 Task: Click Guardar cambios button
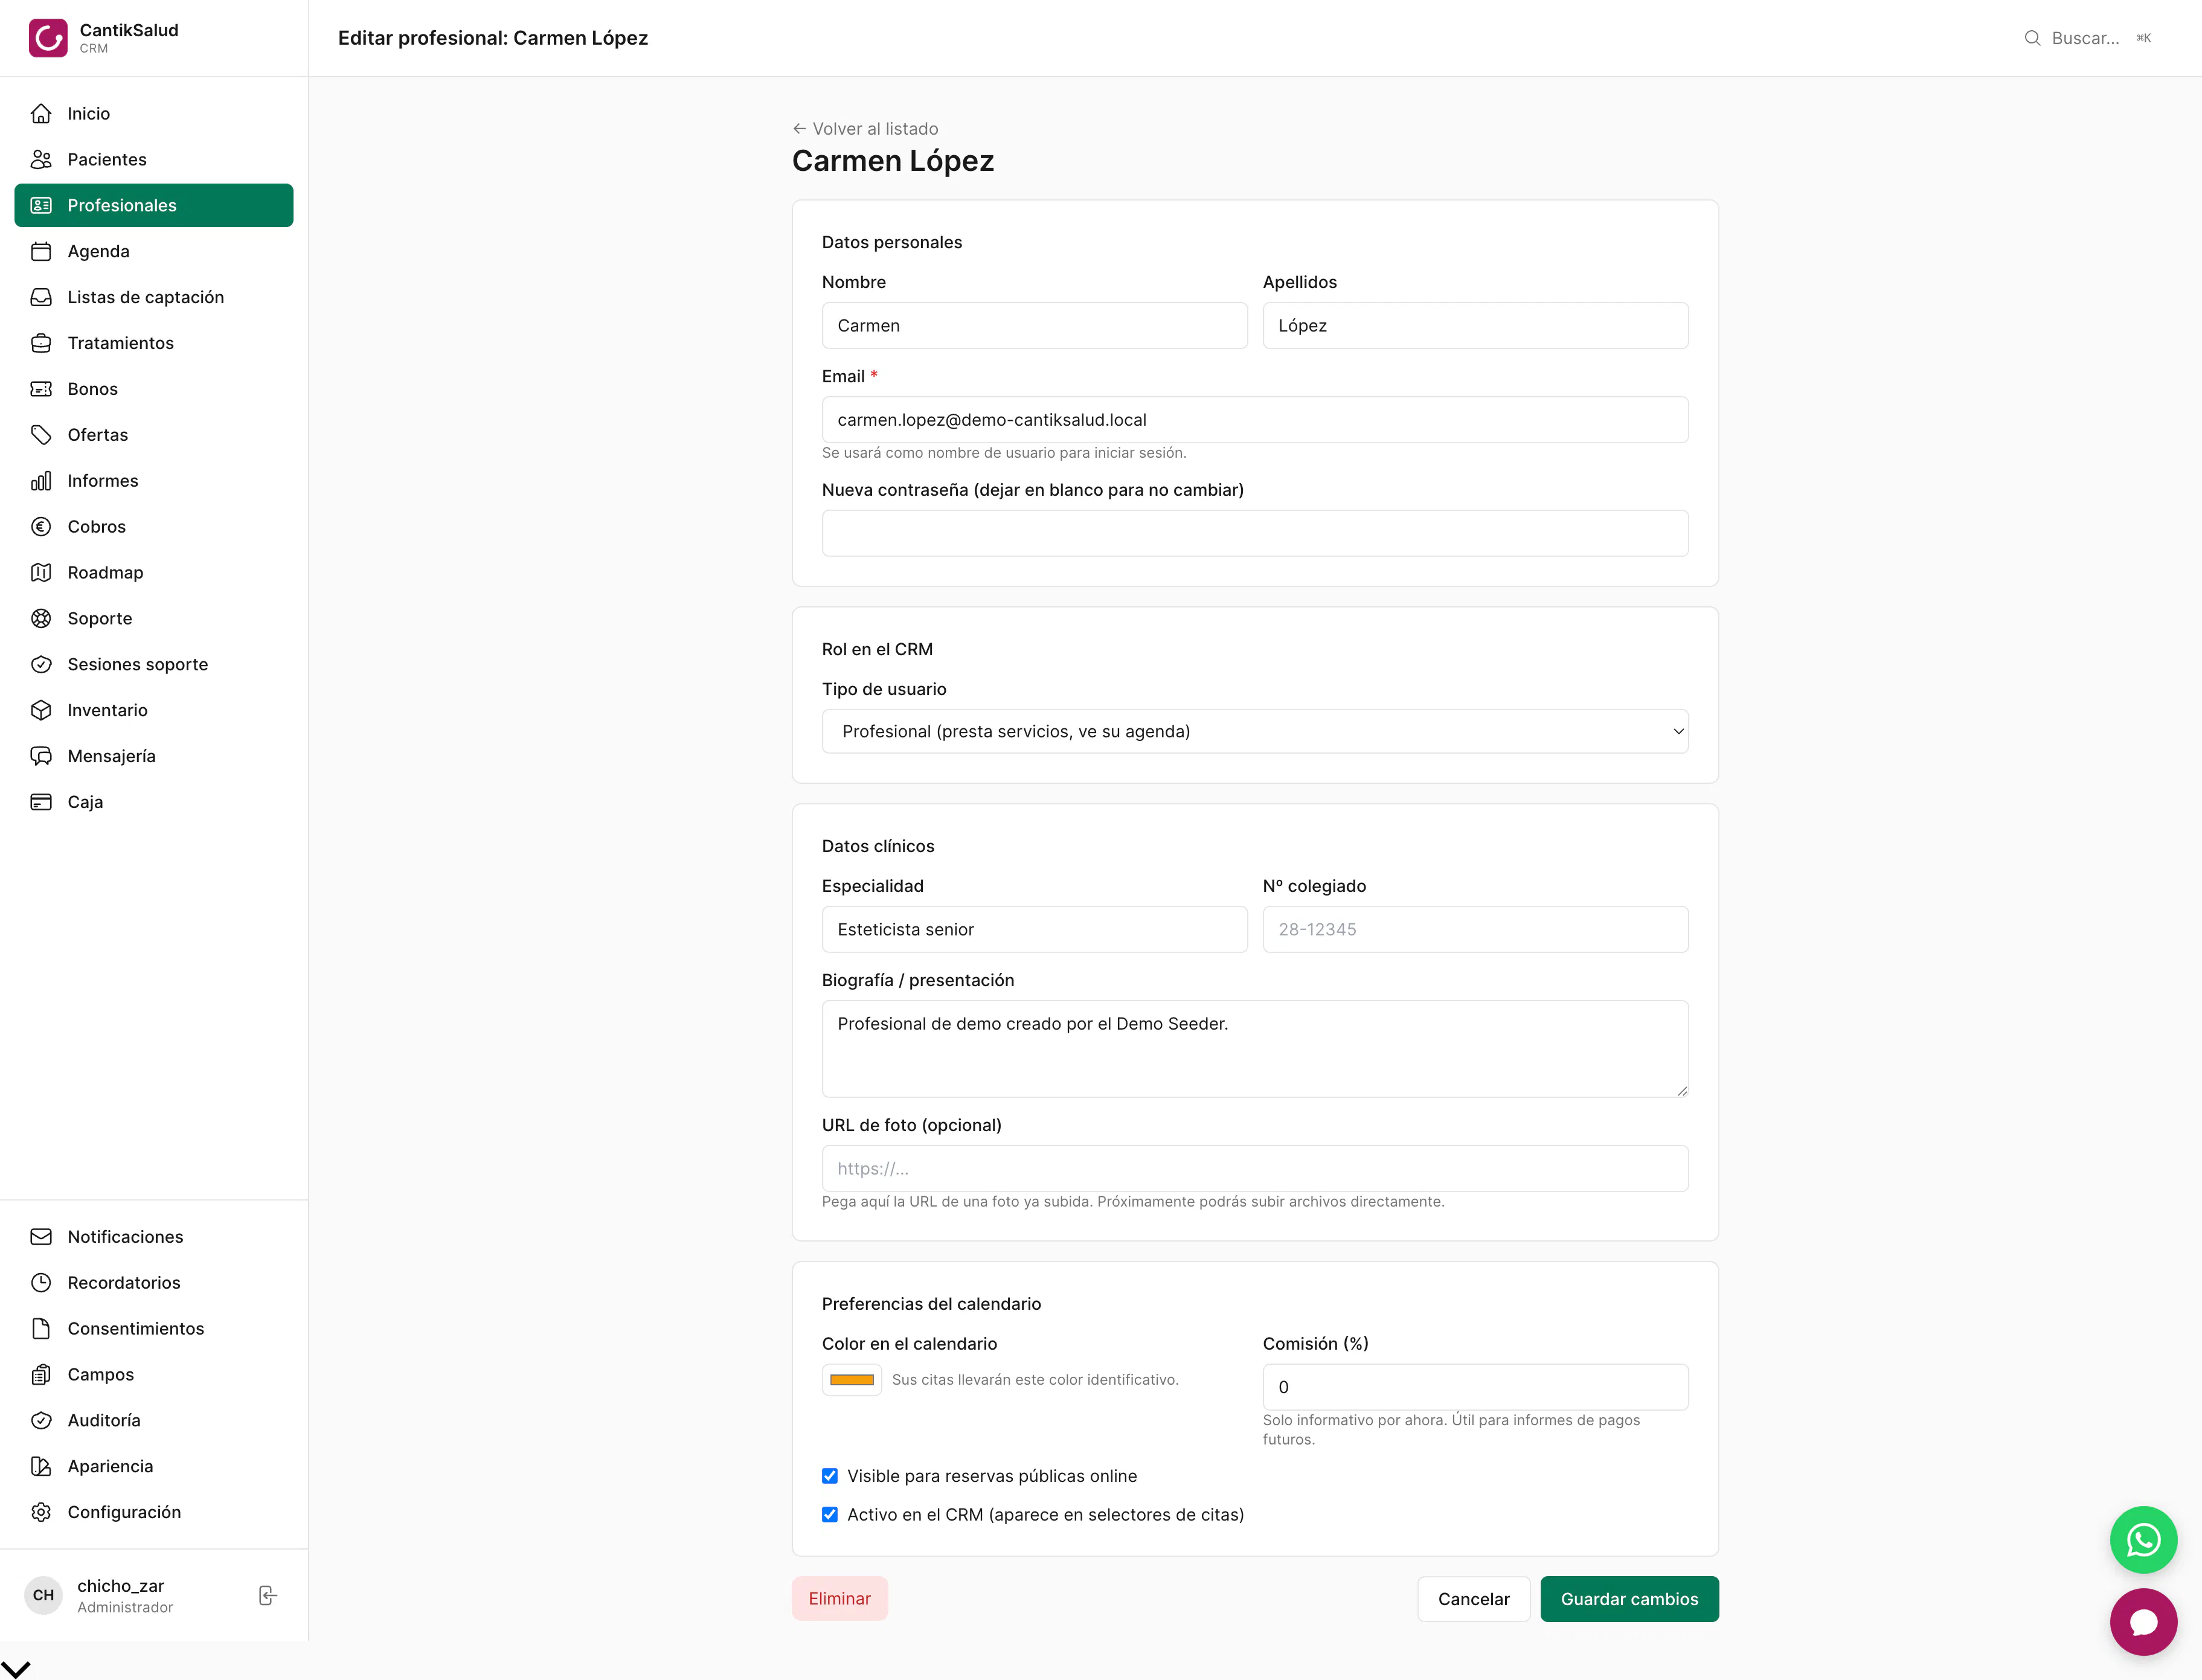click(1629, 1599)
